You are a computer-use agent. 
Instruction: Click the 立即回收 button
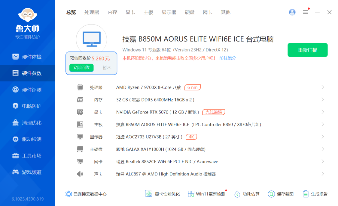81,67
